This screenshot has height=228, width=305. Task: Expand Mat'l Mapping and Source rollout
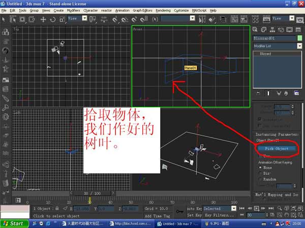click(277, 195)
